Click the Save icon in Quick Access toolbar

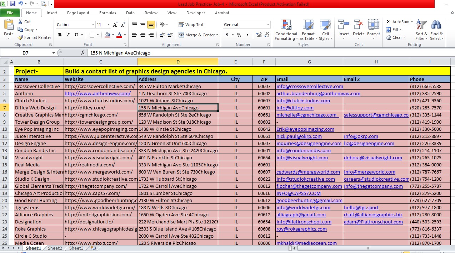[x=13, y=4]
